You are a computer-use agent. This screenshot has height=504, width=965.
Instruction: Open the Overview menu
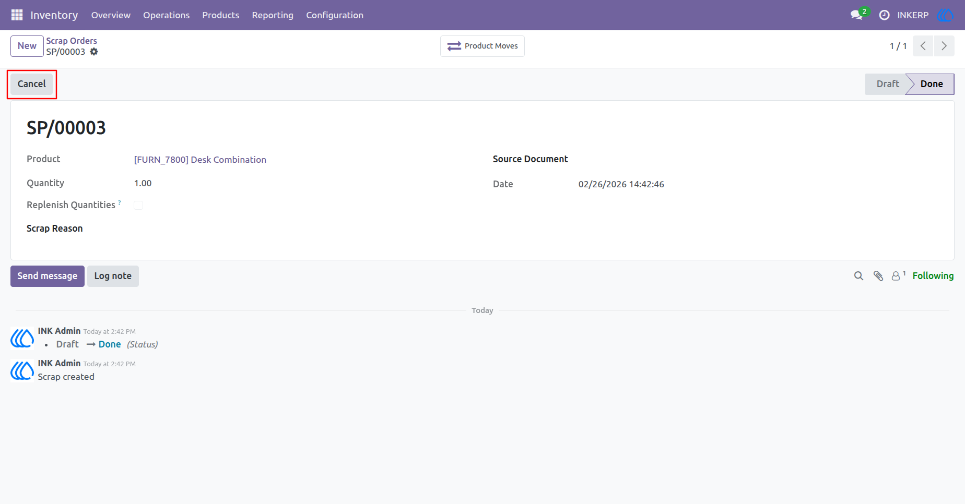pyautogui.click(x=111, y=15)
